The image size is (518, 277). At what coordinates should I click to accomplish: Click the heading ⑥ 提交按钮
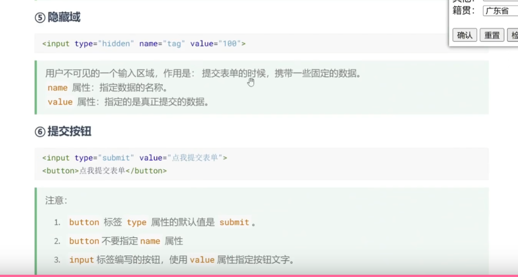pyautogui.click(x=63, y=132)
